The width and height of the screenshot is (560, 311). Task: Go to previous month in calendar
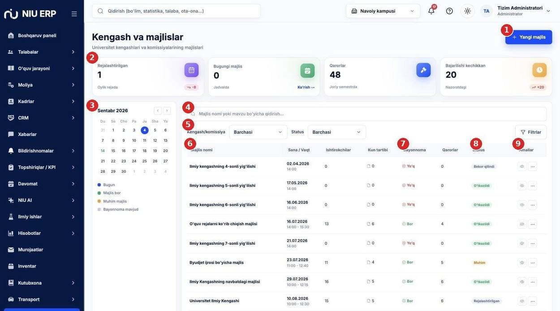click(x=158, y=111)
